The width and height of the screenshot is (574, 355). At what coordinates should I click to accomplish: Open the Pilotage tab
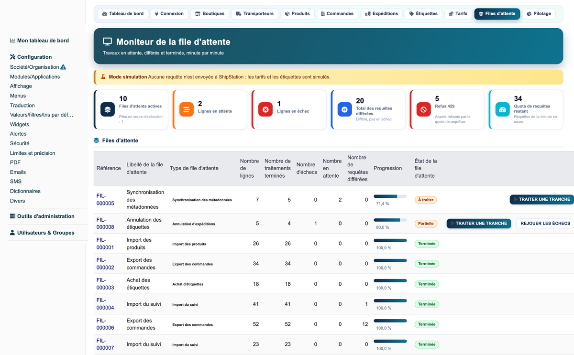click(539, 14)
